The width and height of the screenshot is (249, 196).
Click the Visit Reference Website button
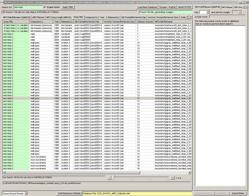[69, 193]
